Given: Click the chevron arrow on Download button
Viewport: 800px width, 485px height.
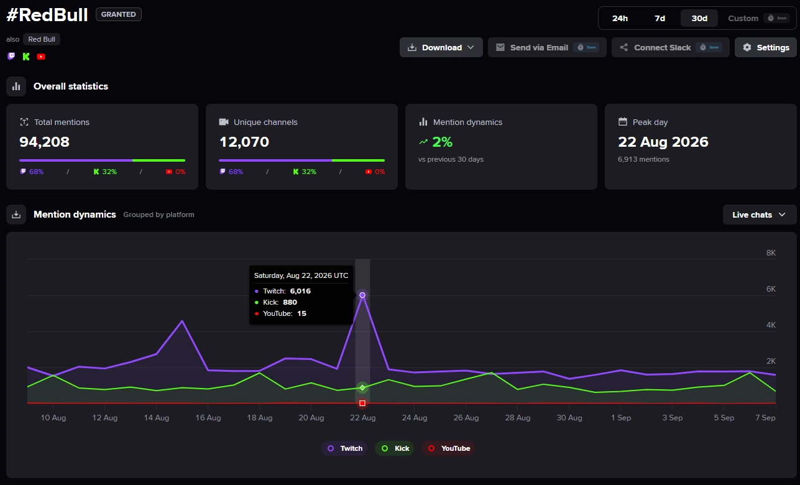Looking at the screenshot, I should [x=471, y=47].
